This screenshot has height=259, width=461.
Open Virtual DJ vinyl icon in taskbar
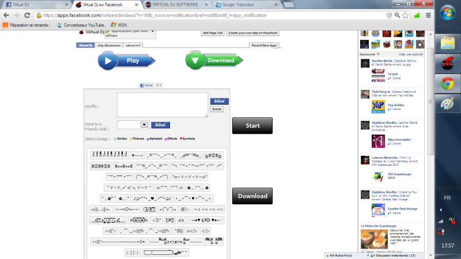(448, 63)
